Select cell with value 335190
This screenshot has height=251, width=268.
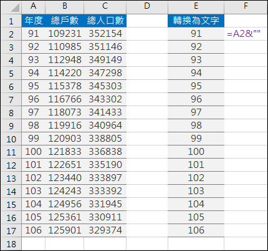105,165
